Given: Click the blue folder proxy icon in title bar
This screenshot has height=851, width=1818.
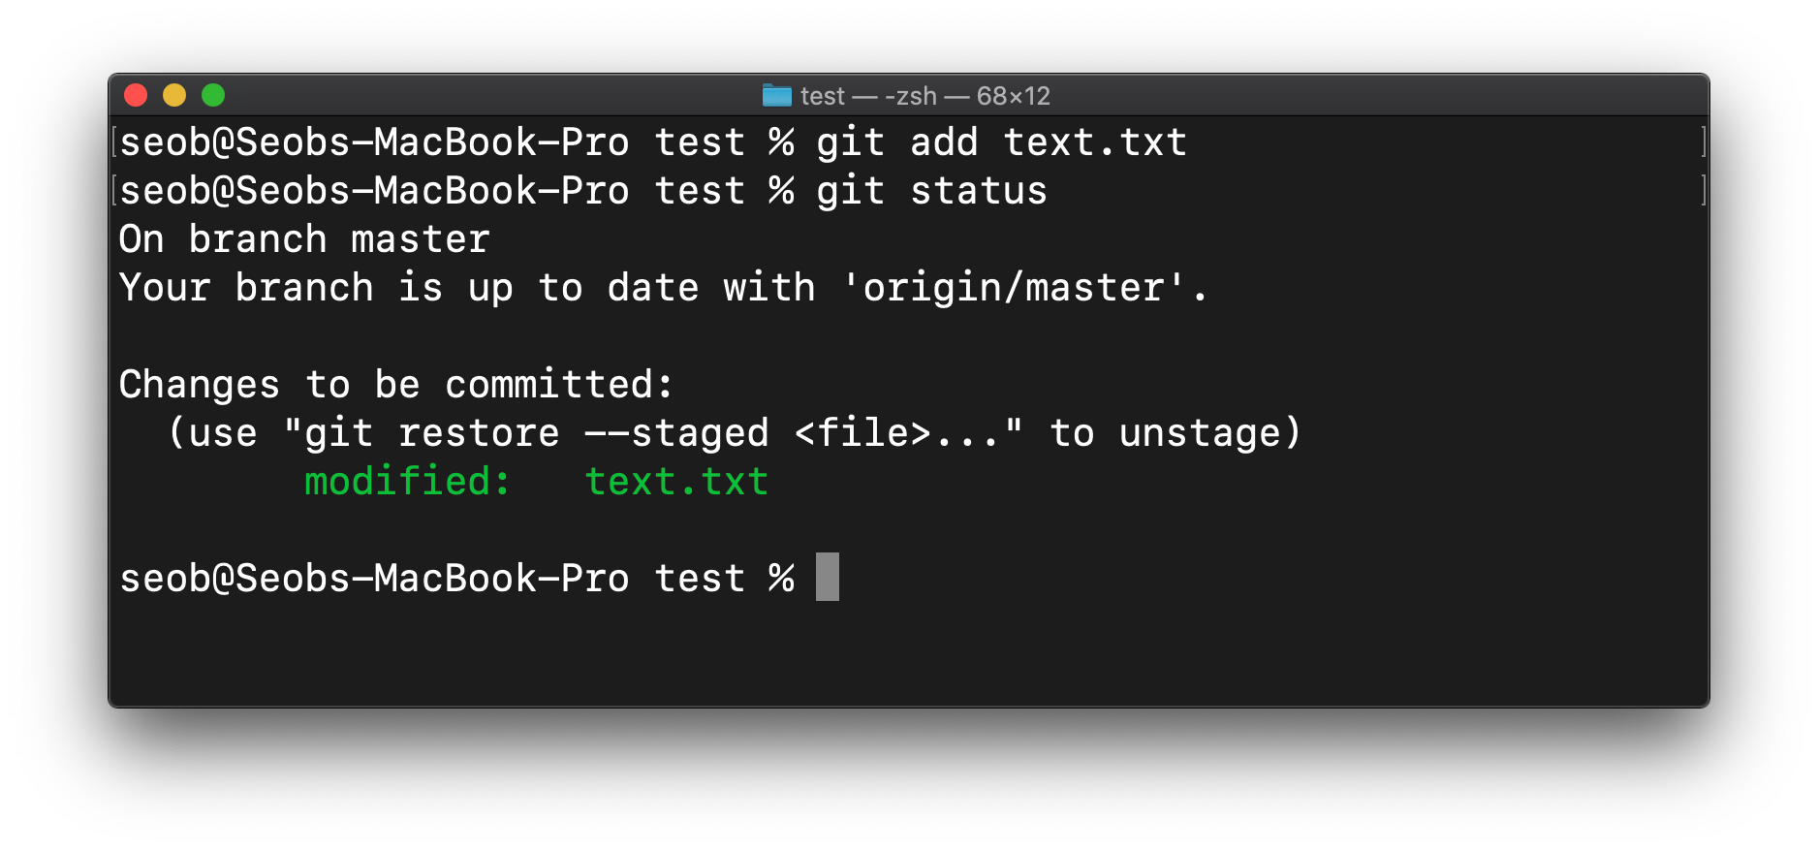Looking at the screenshot, I should pos(775,95).
